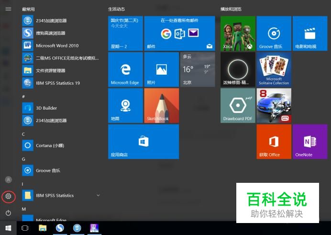The width and height of the screenshot is (331, 235).
Task: Open the user account icon
Action: pos(8,179)
